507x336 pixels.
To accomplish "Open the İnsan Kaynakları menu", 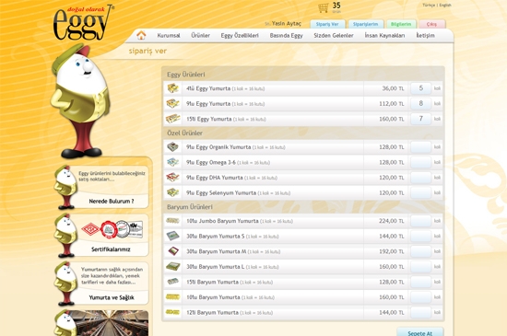I will [384, 36].
